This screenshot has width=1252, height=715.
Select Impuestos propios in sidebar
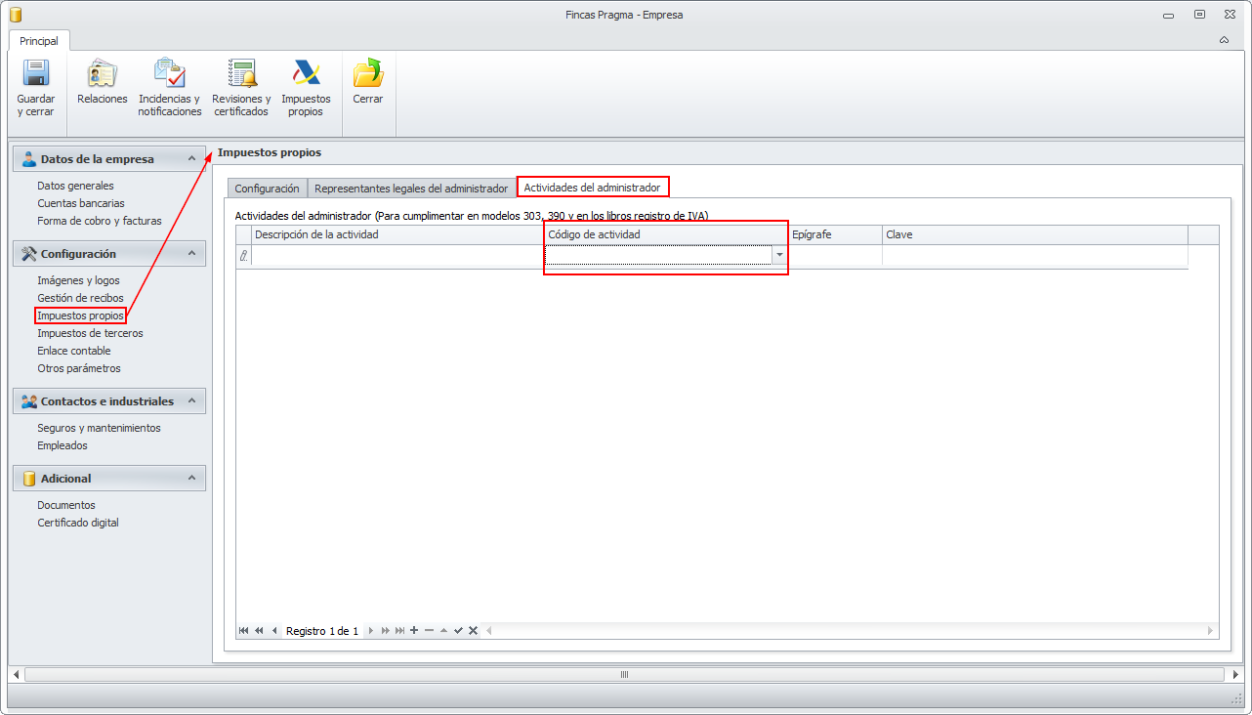coord(80,315)
